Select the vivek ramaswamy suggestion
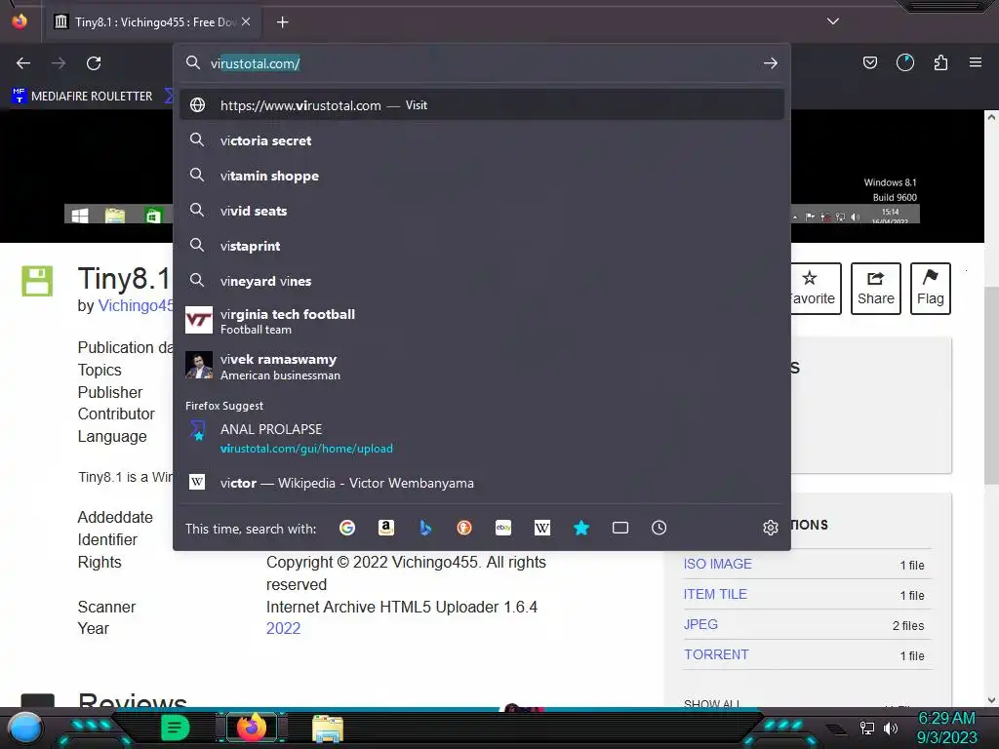This screenshot has height=749, width=999. (x=482, y=367)
